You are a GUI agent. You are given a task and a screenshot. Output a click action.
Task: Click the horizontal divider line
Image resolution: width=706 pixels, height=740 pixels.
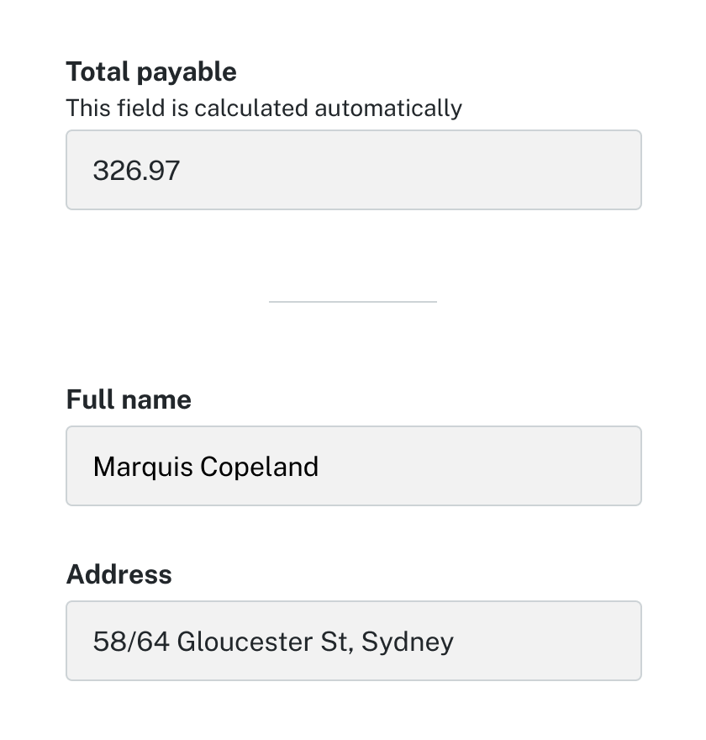[x=353, y=300]
